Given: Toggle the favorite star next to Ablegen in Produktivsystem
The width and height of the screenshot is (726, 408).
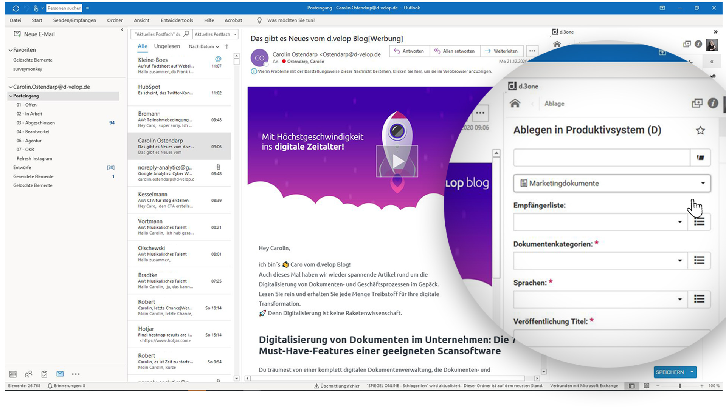Looking at the screenshot, I should [x=700, y=130].
